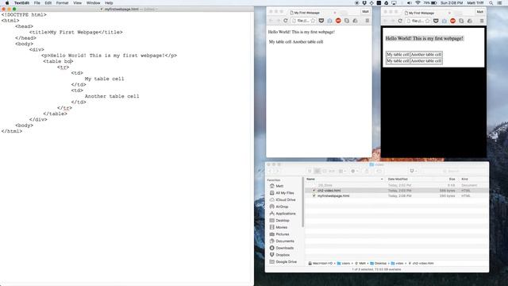Open the TextEdit File menu
The image size is (508, 286).
[x=37, y=3]
